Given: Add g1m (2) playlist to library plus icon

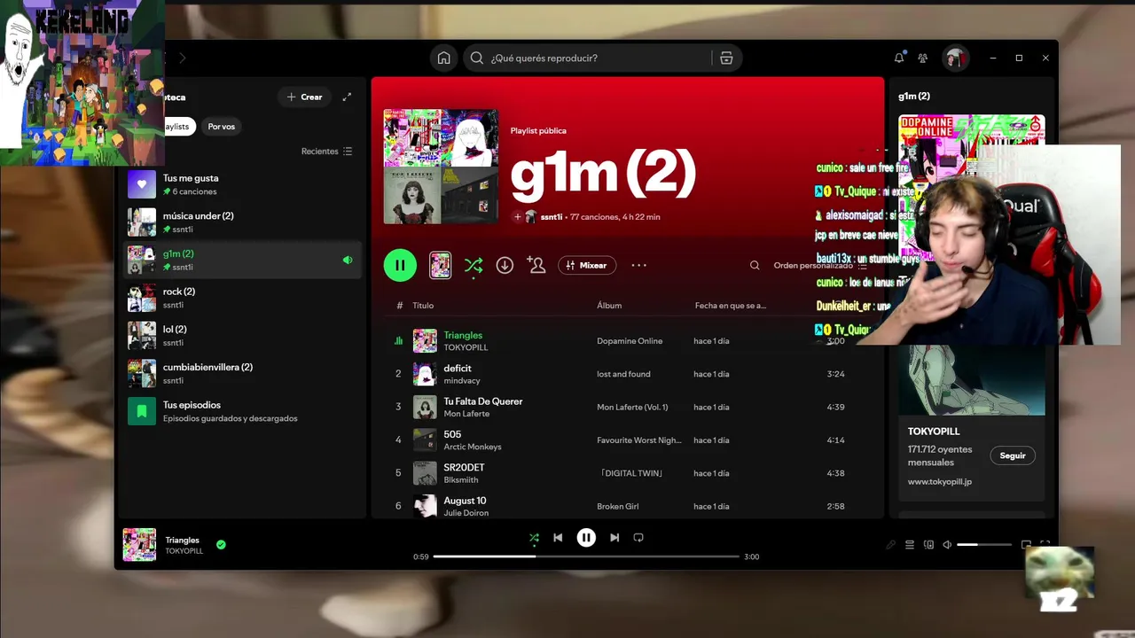Looking at the screenshot, I should (x=518, y=216).
